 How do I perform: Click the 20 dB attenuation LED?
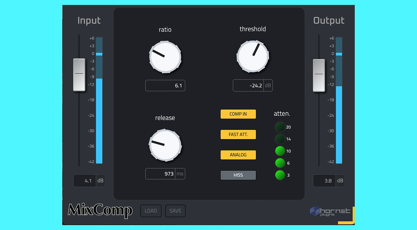coord(280,127)
